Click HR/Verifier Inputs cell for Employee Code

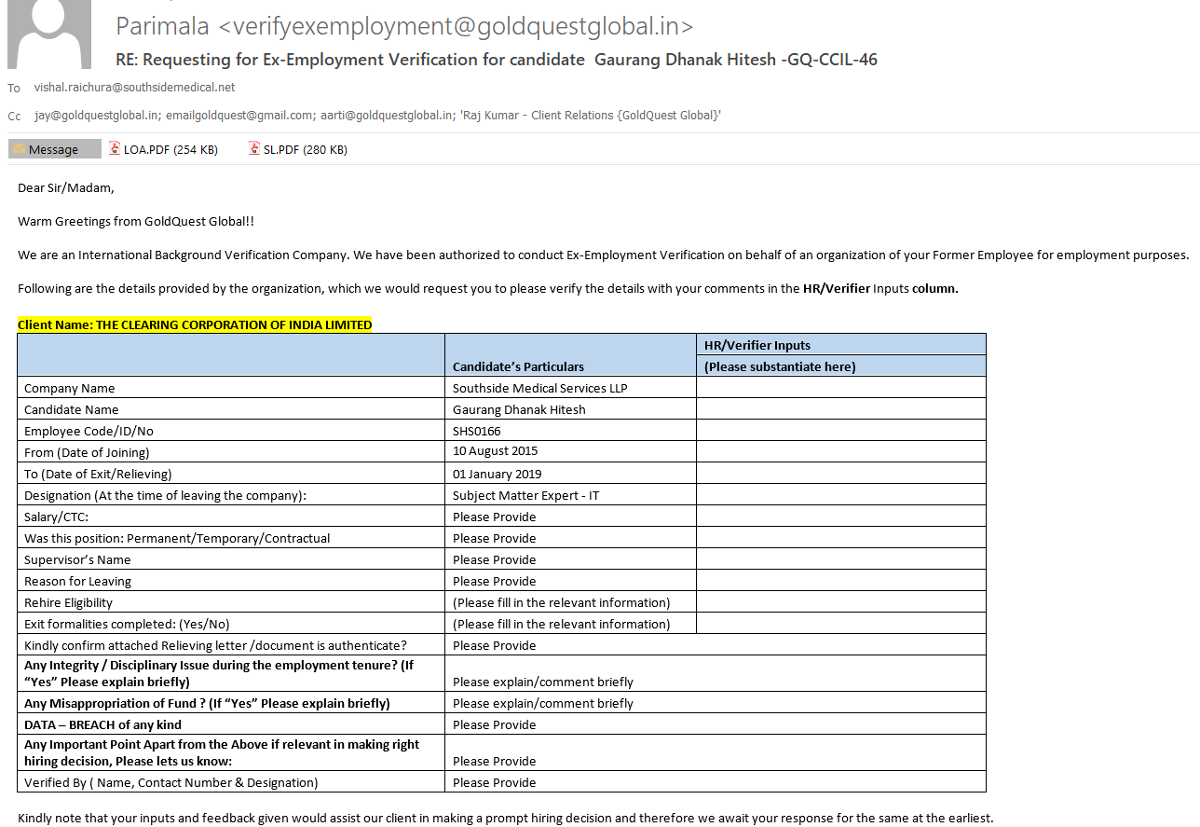point(840,431)
